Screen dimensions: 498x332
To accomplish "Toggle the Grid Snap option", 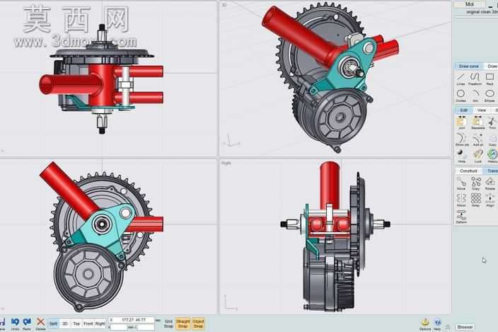I will click(x=168, y=324).
